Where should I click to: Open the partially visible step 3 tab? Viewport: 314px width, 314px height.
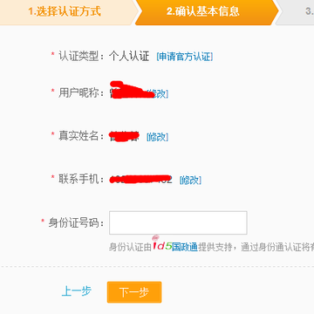[296, 12]
